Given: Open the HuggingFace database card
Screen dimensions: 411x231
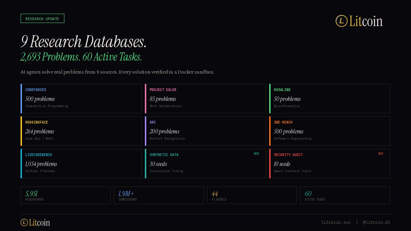Looking at the screenshot, I should pos(81,131).
